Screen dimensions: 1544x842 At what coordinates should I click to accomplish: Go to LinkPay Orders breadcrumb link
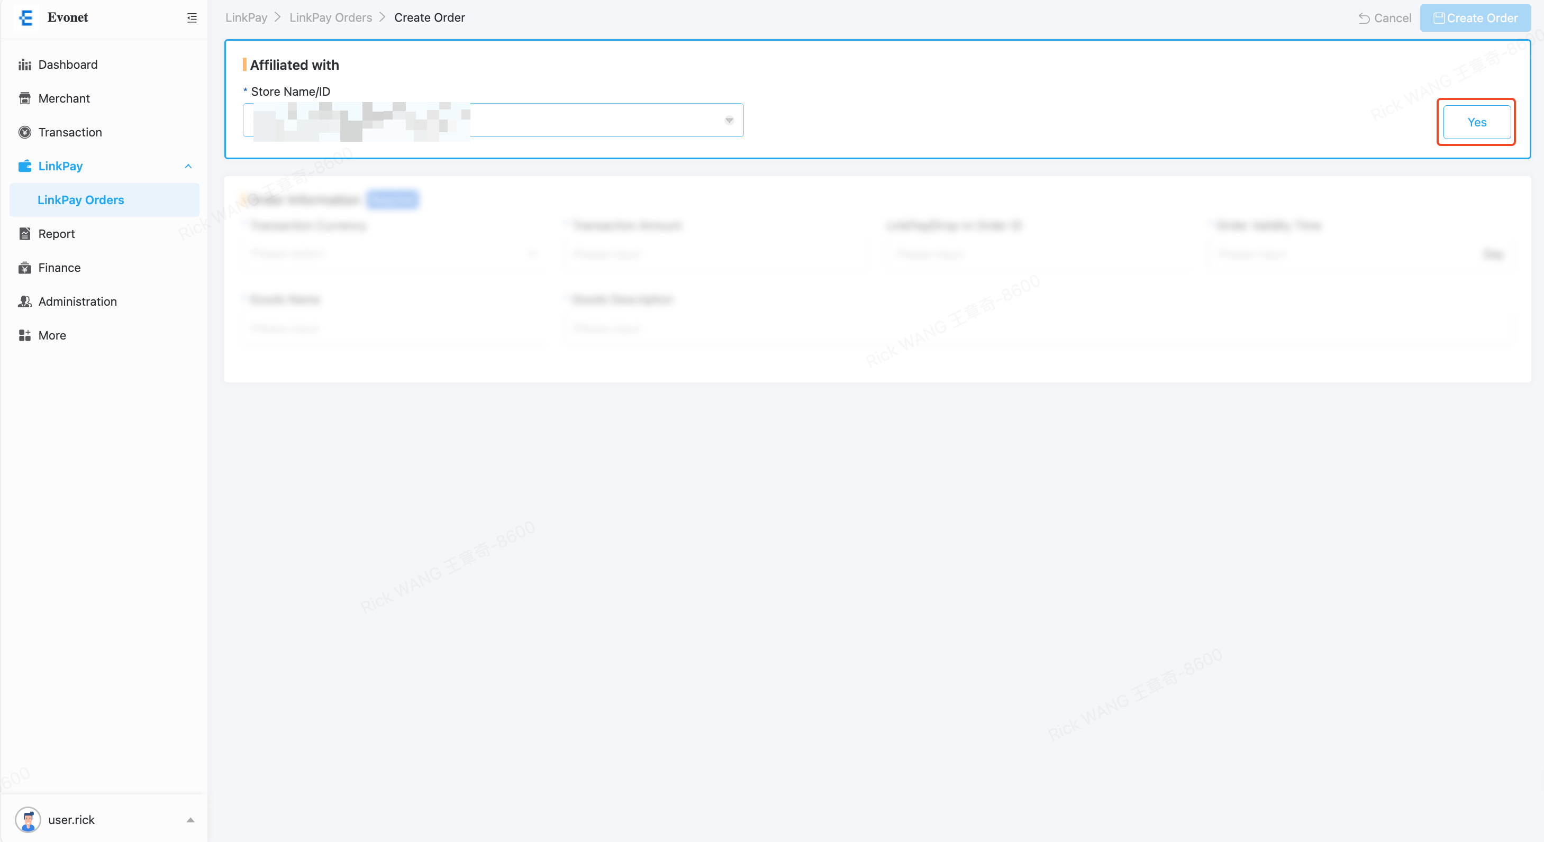[x=330, y=17]
